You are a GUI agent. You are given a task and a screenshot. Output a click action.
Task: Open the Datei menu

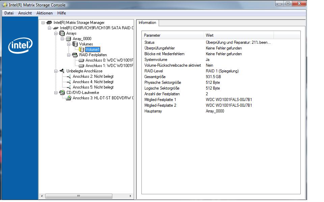(9, 13)
